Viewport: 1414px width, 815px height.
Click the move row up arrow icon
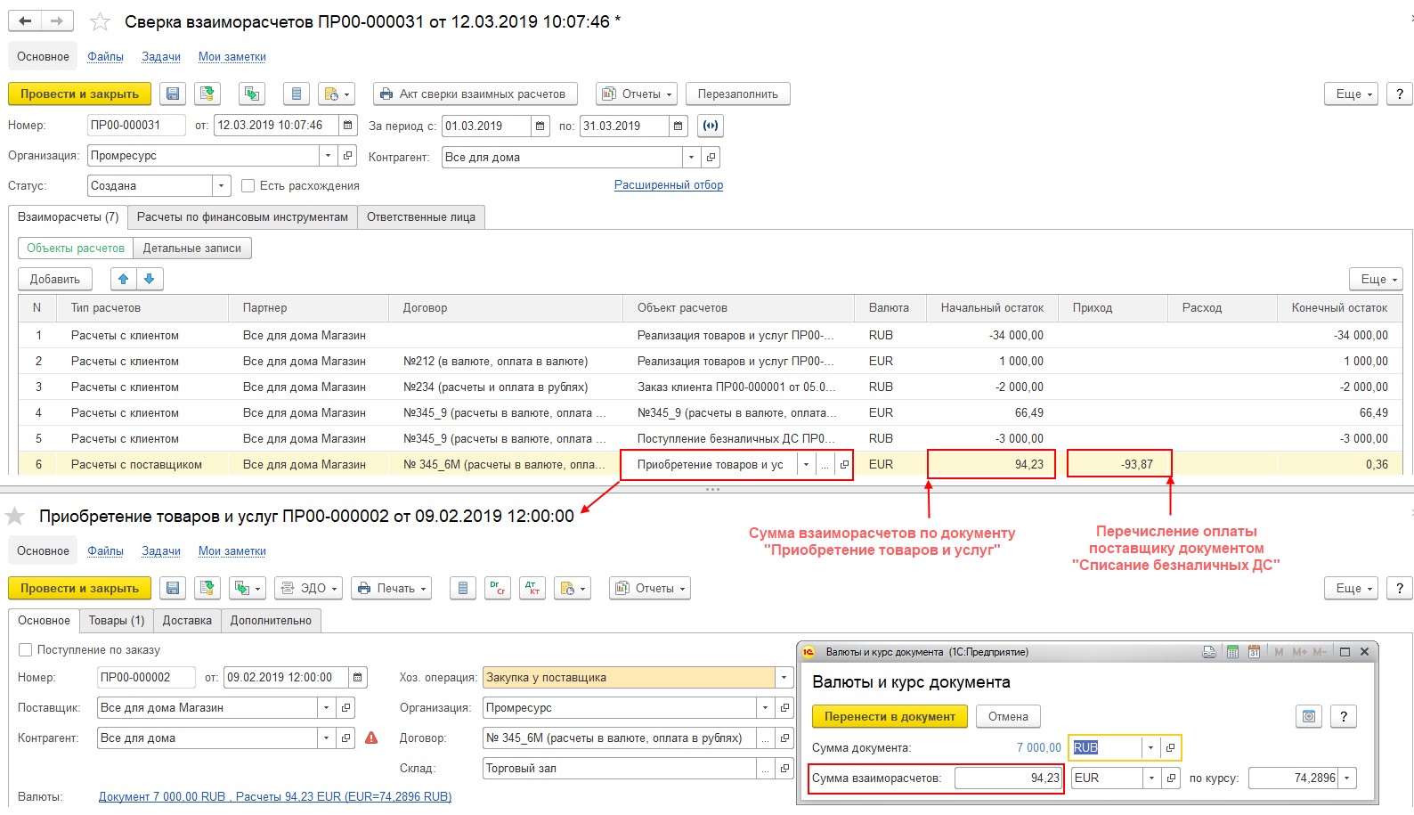point(124,279)
